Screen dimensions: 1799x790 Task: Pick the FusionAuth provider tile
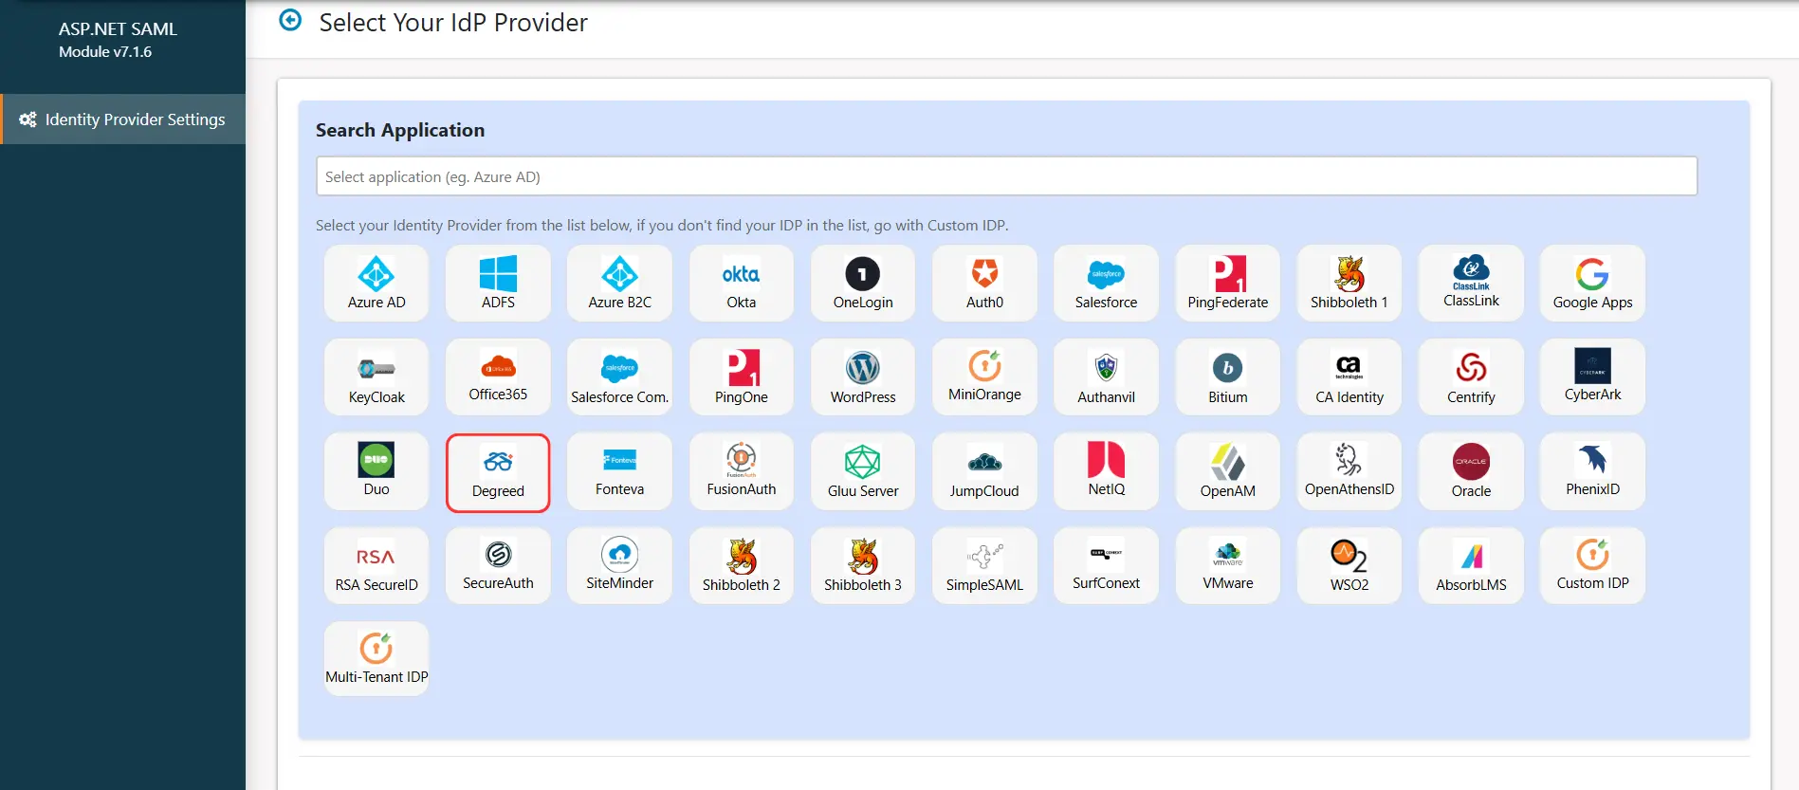click(x=742, y=471)
